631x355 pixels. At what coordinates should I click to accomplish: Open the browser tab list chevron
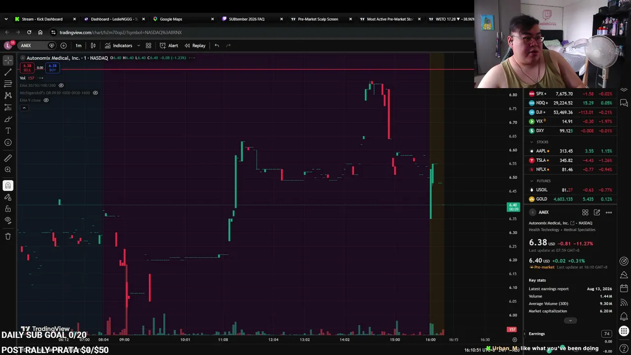6,19
